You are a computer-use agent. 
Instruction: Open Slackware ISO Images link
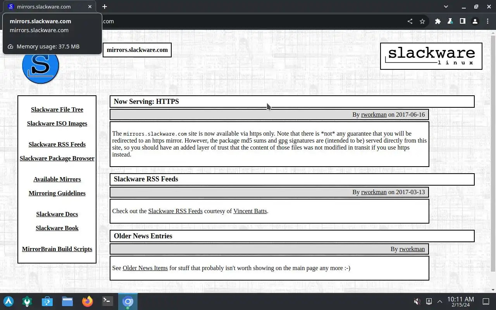57,124
